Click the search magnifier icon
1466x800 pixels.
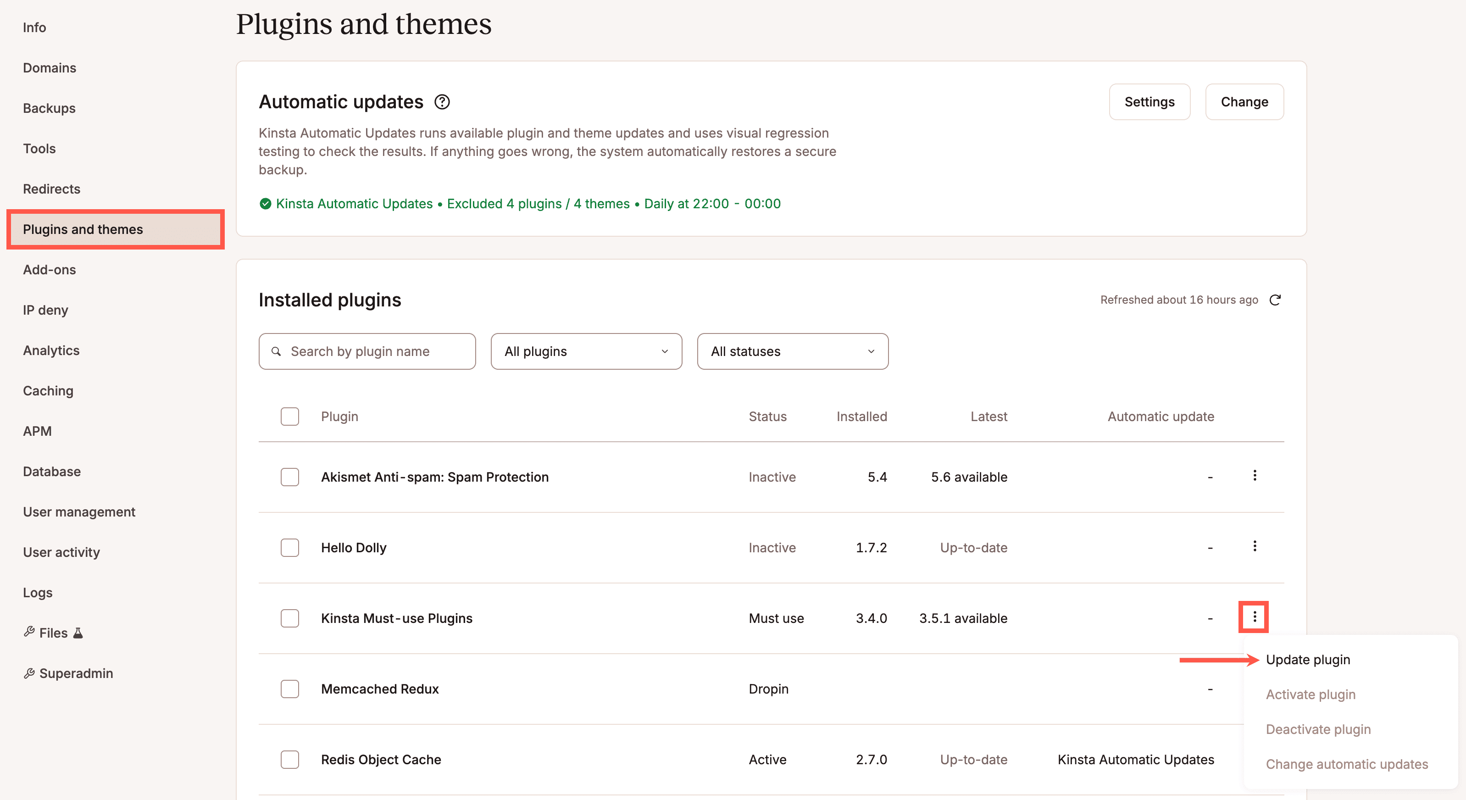pyautogui.click(x=277, y=351)
